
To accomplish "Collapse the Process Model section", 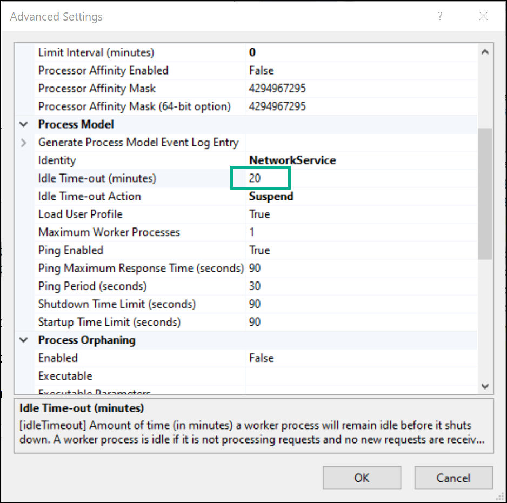I will click(23, 124).
